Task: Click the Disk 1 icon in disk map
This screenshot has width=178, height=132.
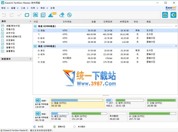Action: pyautogui.click(x=38, y=114)
